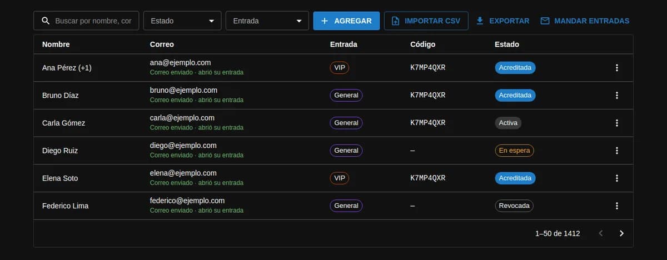Open row menu for Ana Pérez
The height and width of the screenshot is (260, 667).
click(616, 68)
